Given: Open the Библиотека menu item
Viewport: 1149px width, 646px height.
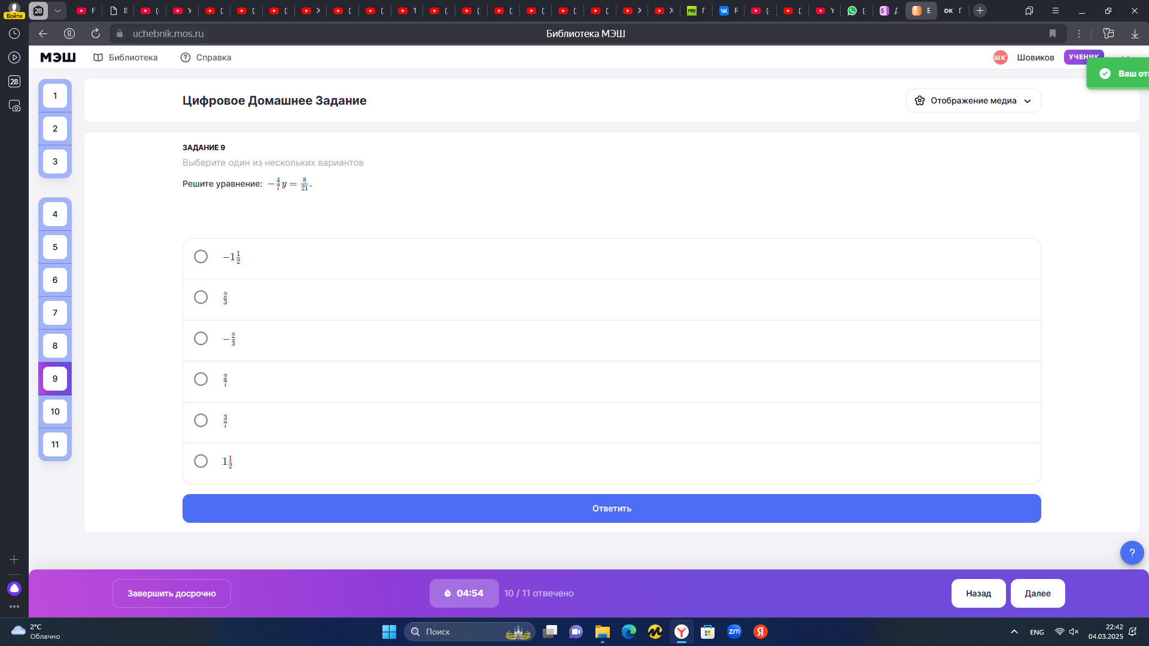Looking at the screenshot, I should tap(126, 57).
